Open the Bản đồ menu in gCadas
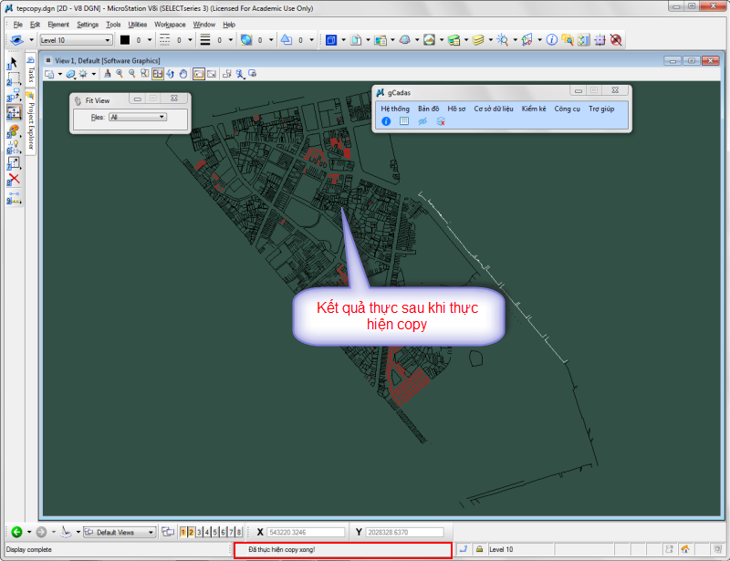 pos(428,109)
